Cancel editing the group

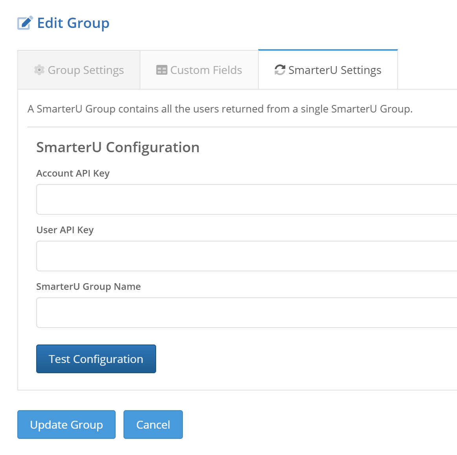(153, 425)
